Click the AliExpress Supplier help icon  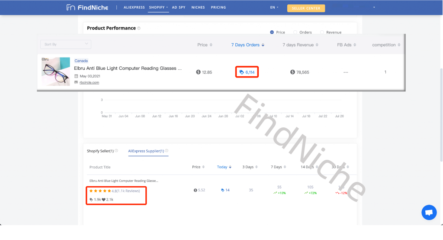(x=167, y=151)
